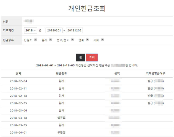Click the 날짜 column header

(18, 73)
